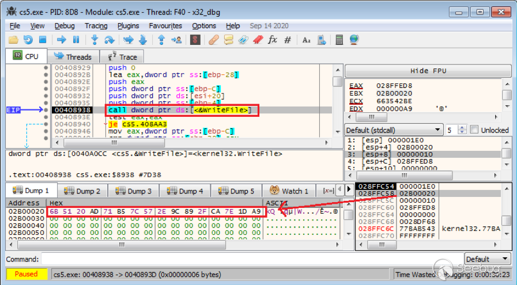The image size is (517, 285).
Task: Click the Step Into toolbar icon
Action: 95,40
